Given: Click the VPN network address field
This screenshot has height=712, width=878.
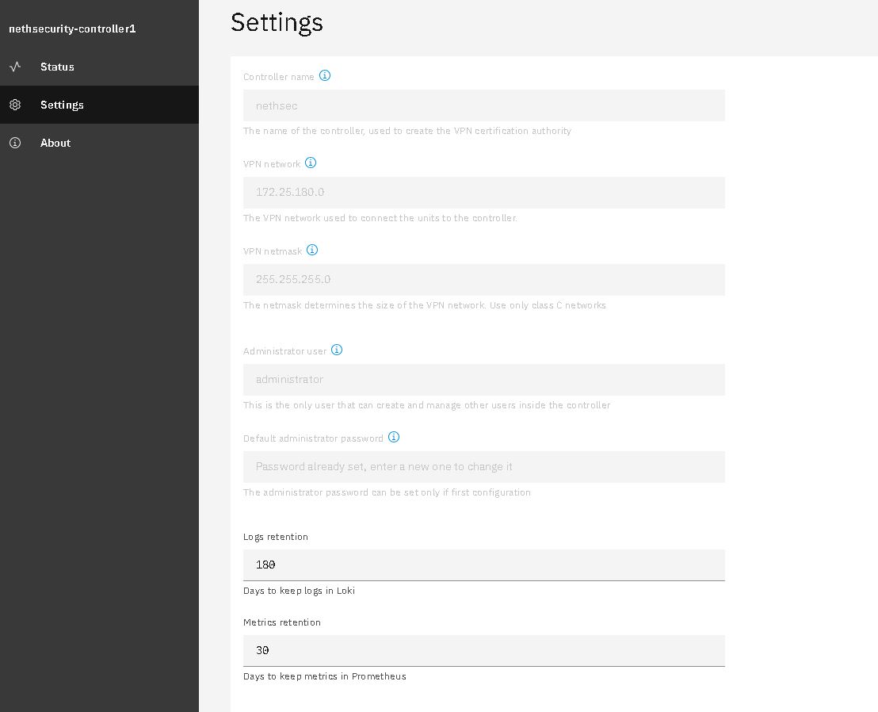Looking at the screenshot, I should (484, 193).
